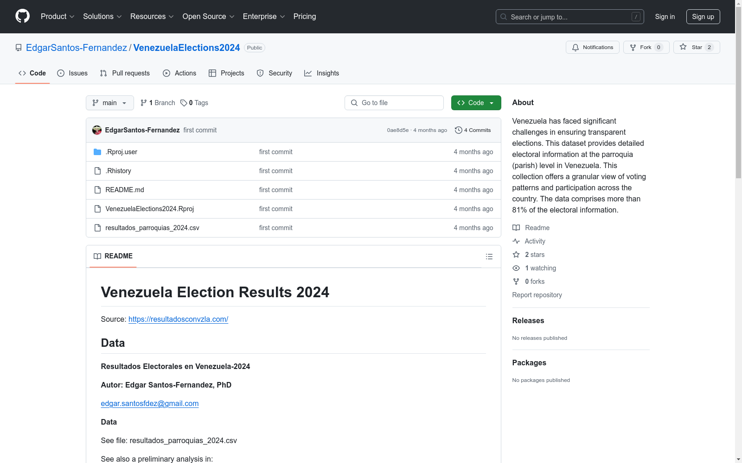Open the .Rhistory file name
This screenshot has width=742, height=463.
118,171
